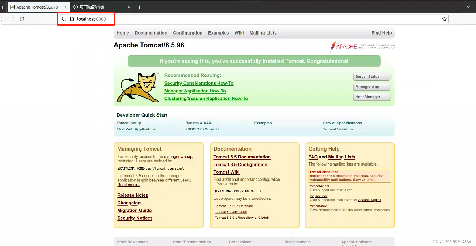Switch to the Apache Tomcat/8.5.96 tab
The width and height of the screenshot is (476, 246).
39,7
